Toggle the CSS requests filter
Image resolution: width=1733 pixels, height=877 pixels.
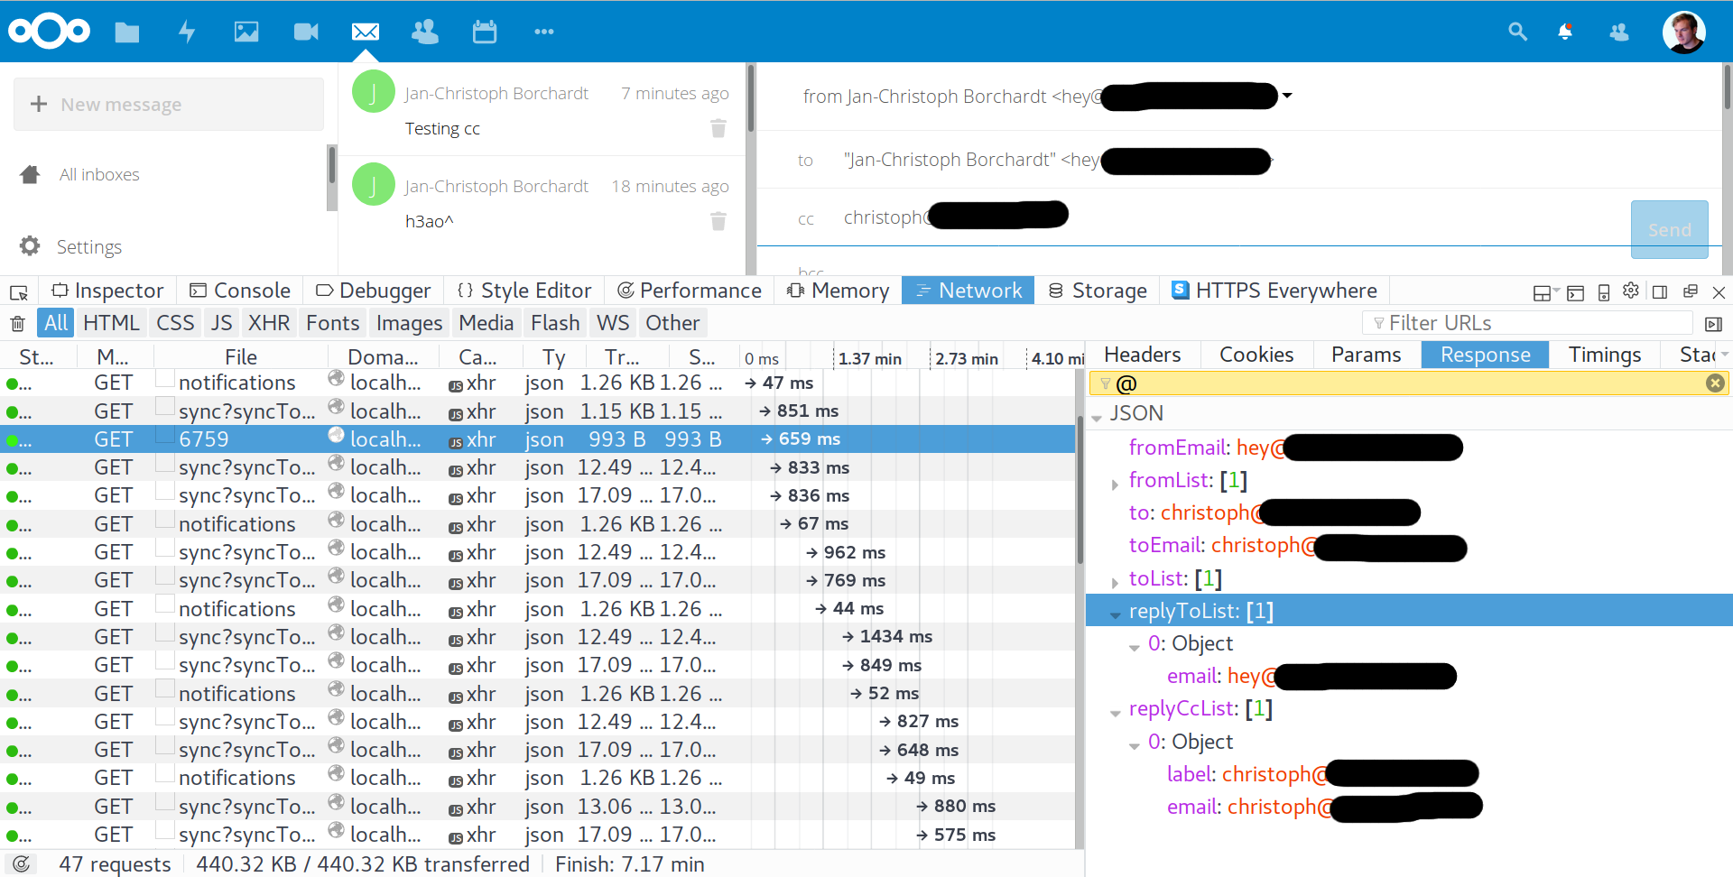tap(174, 322)
